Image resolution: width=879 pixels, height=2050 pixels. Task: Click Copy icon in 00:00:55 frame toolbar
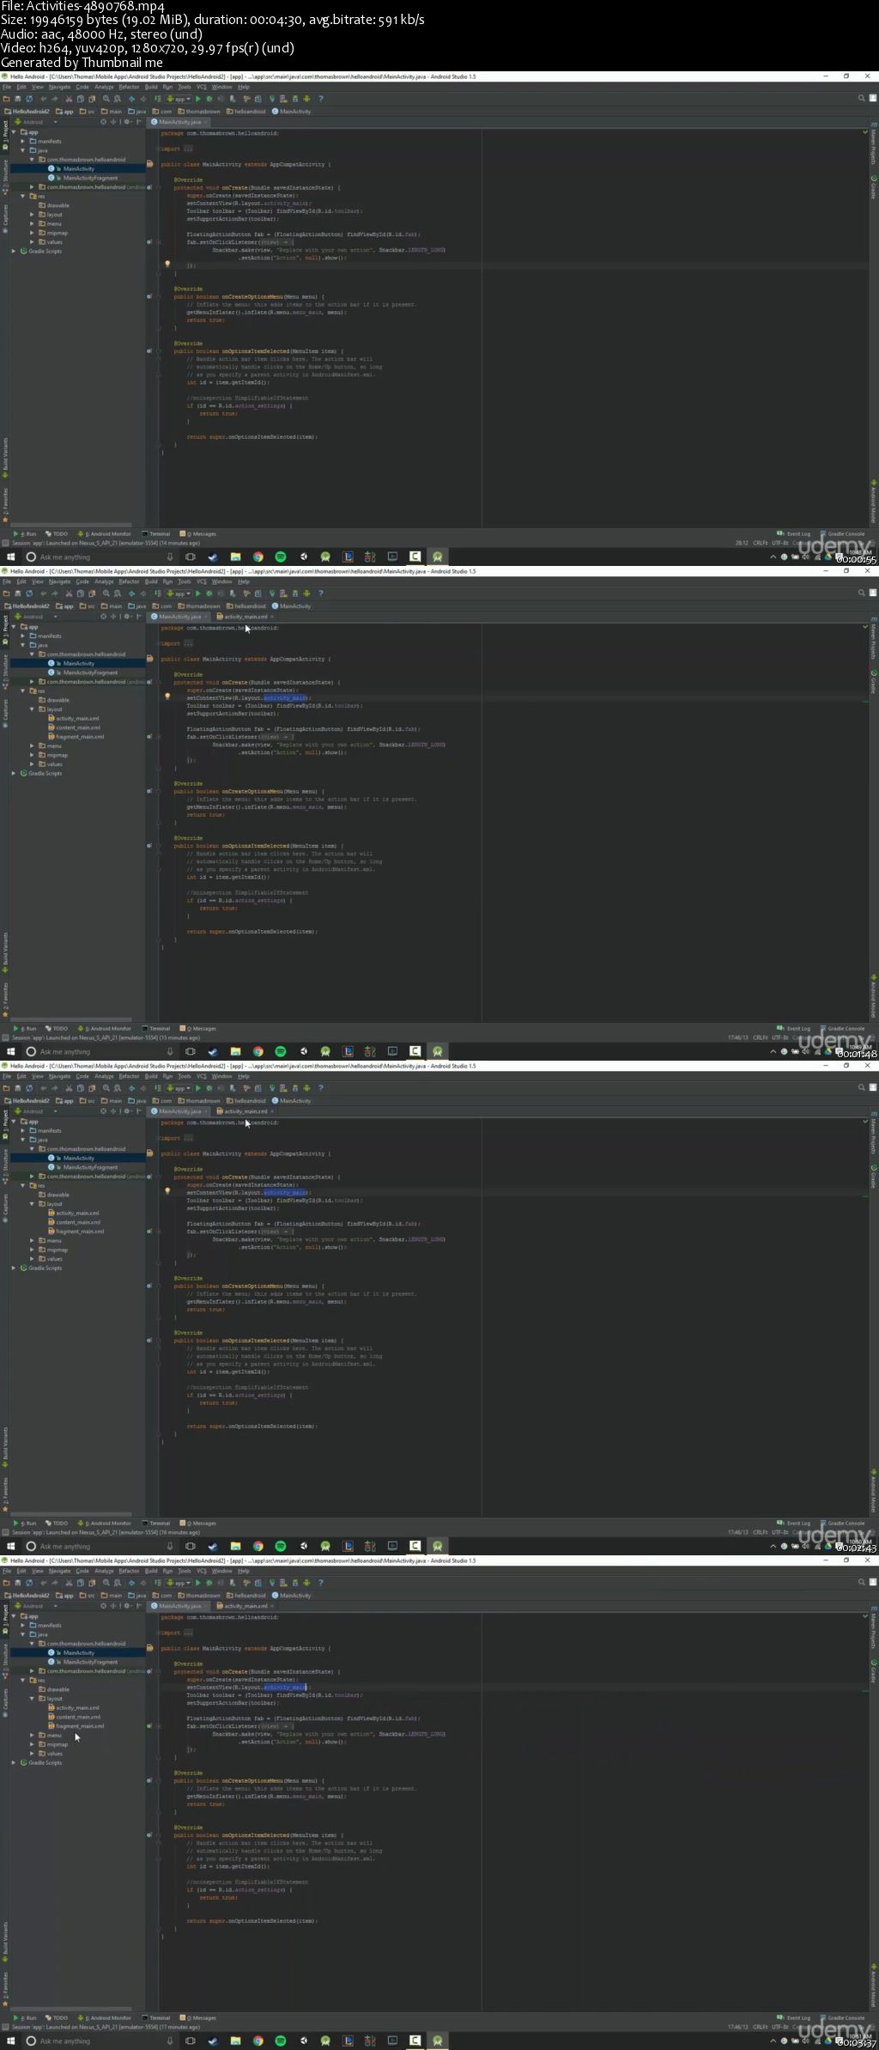80,99
